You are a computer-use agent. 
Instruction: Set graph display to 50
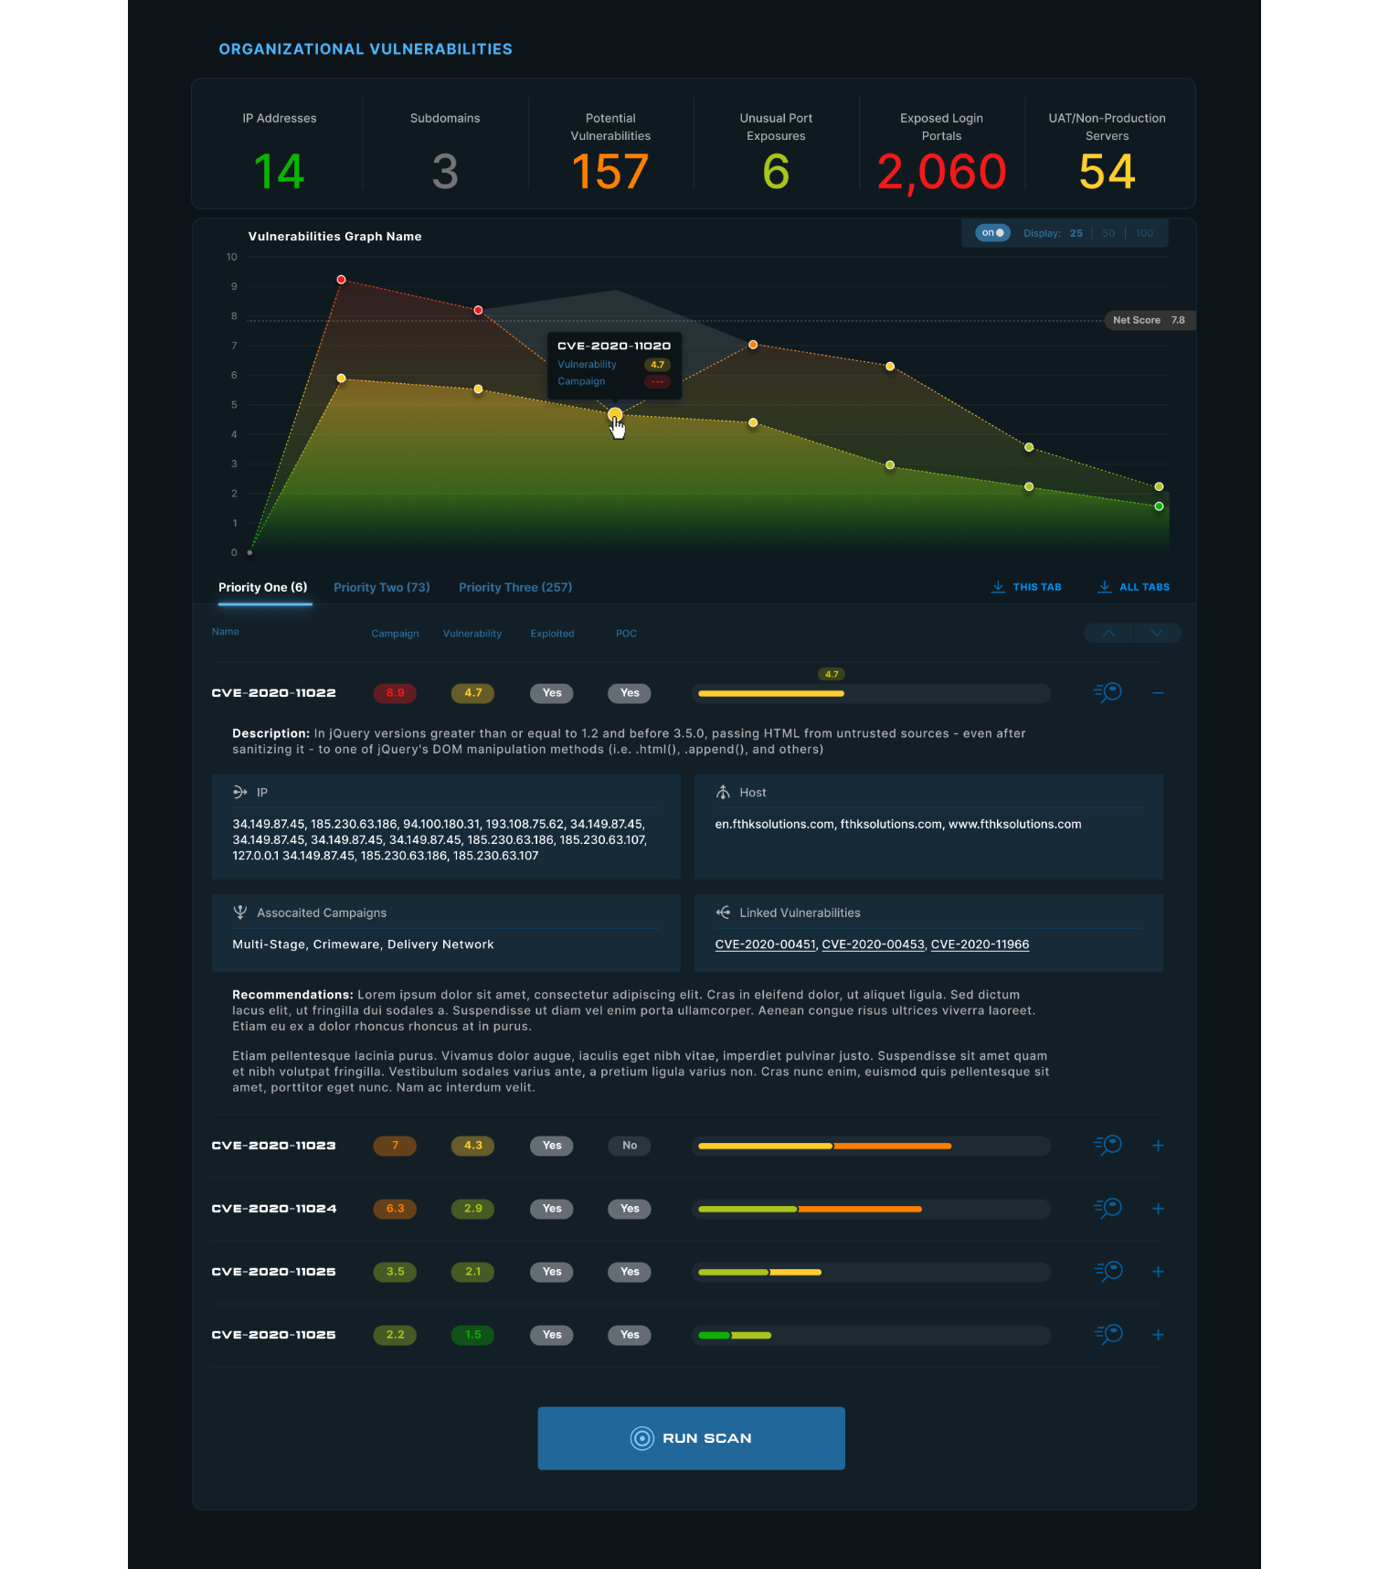pos(1108,233)
